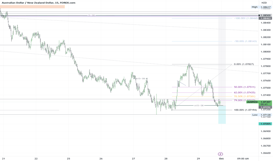The width and height of the screenshot is (273, 161).
Task: Click the purple lightning event icon near Oct
Action: point(220,154)
